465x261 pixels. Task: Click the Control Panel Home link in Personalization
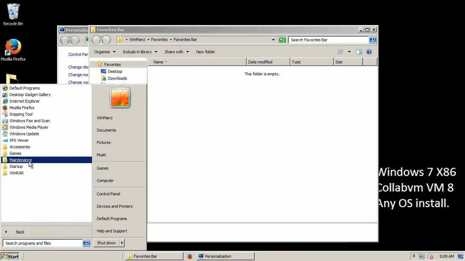click(x=78, y=54)
